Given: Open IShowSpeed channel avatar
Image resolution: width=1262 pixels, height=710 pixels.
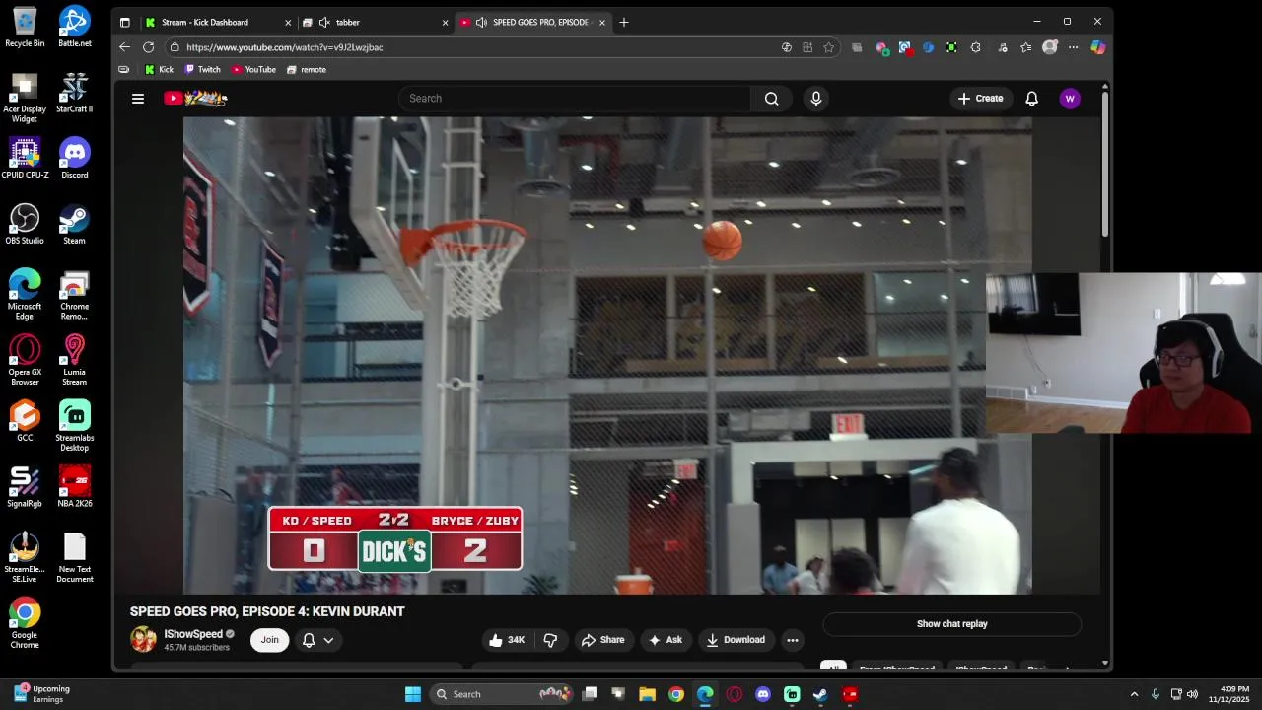Looking at the screenshot, I should click(x=144, y=639).
